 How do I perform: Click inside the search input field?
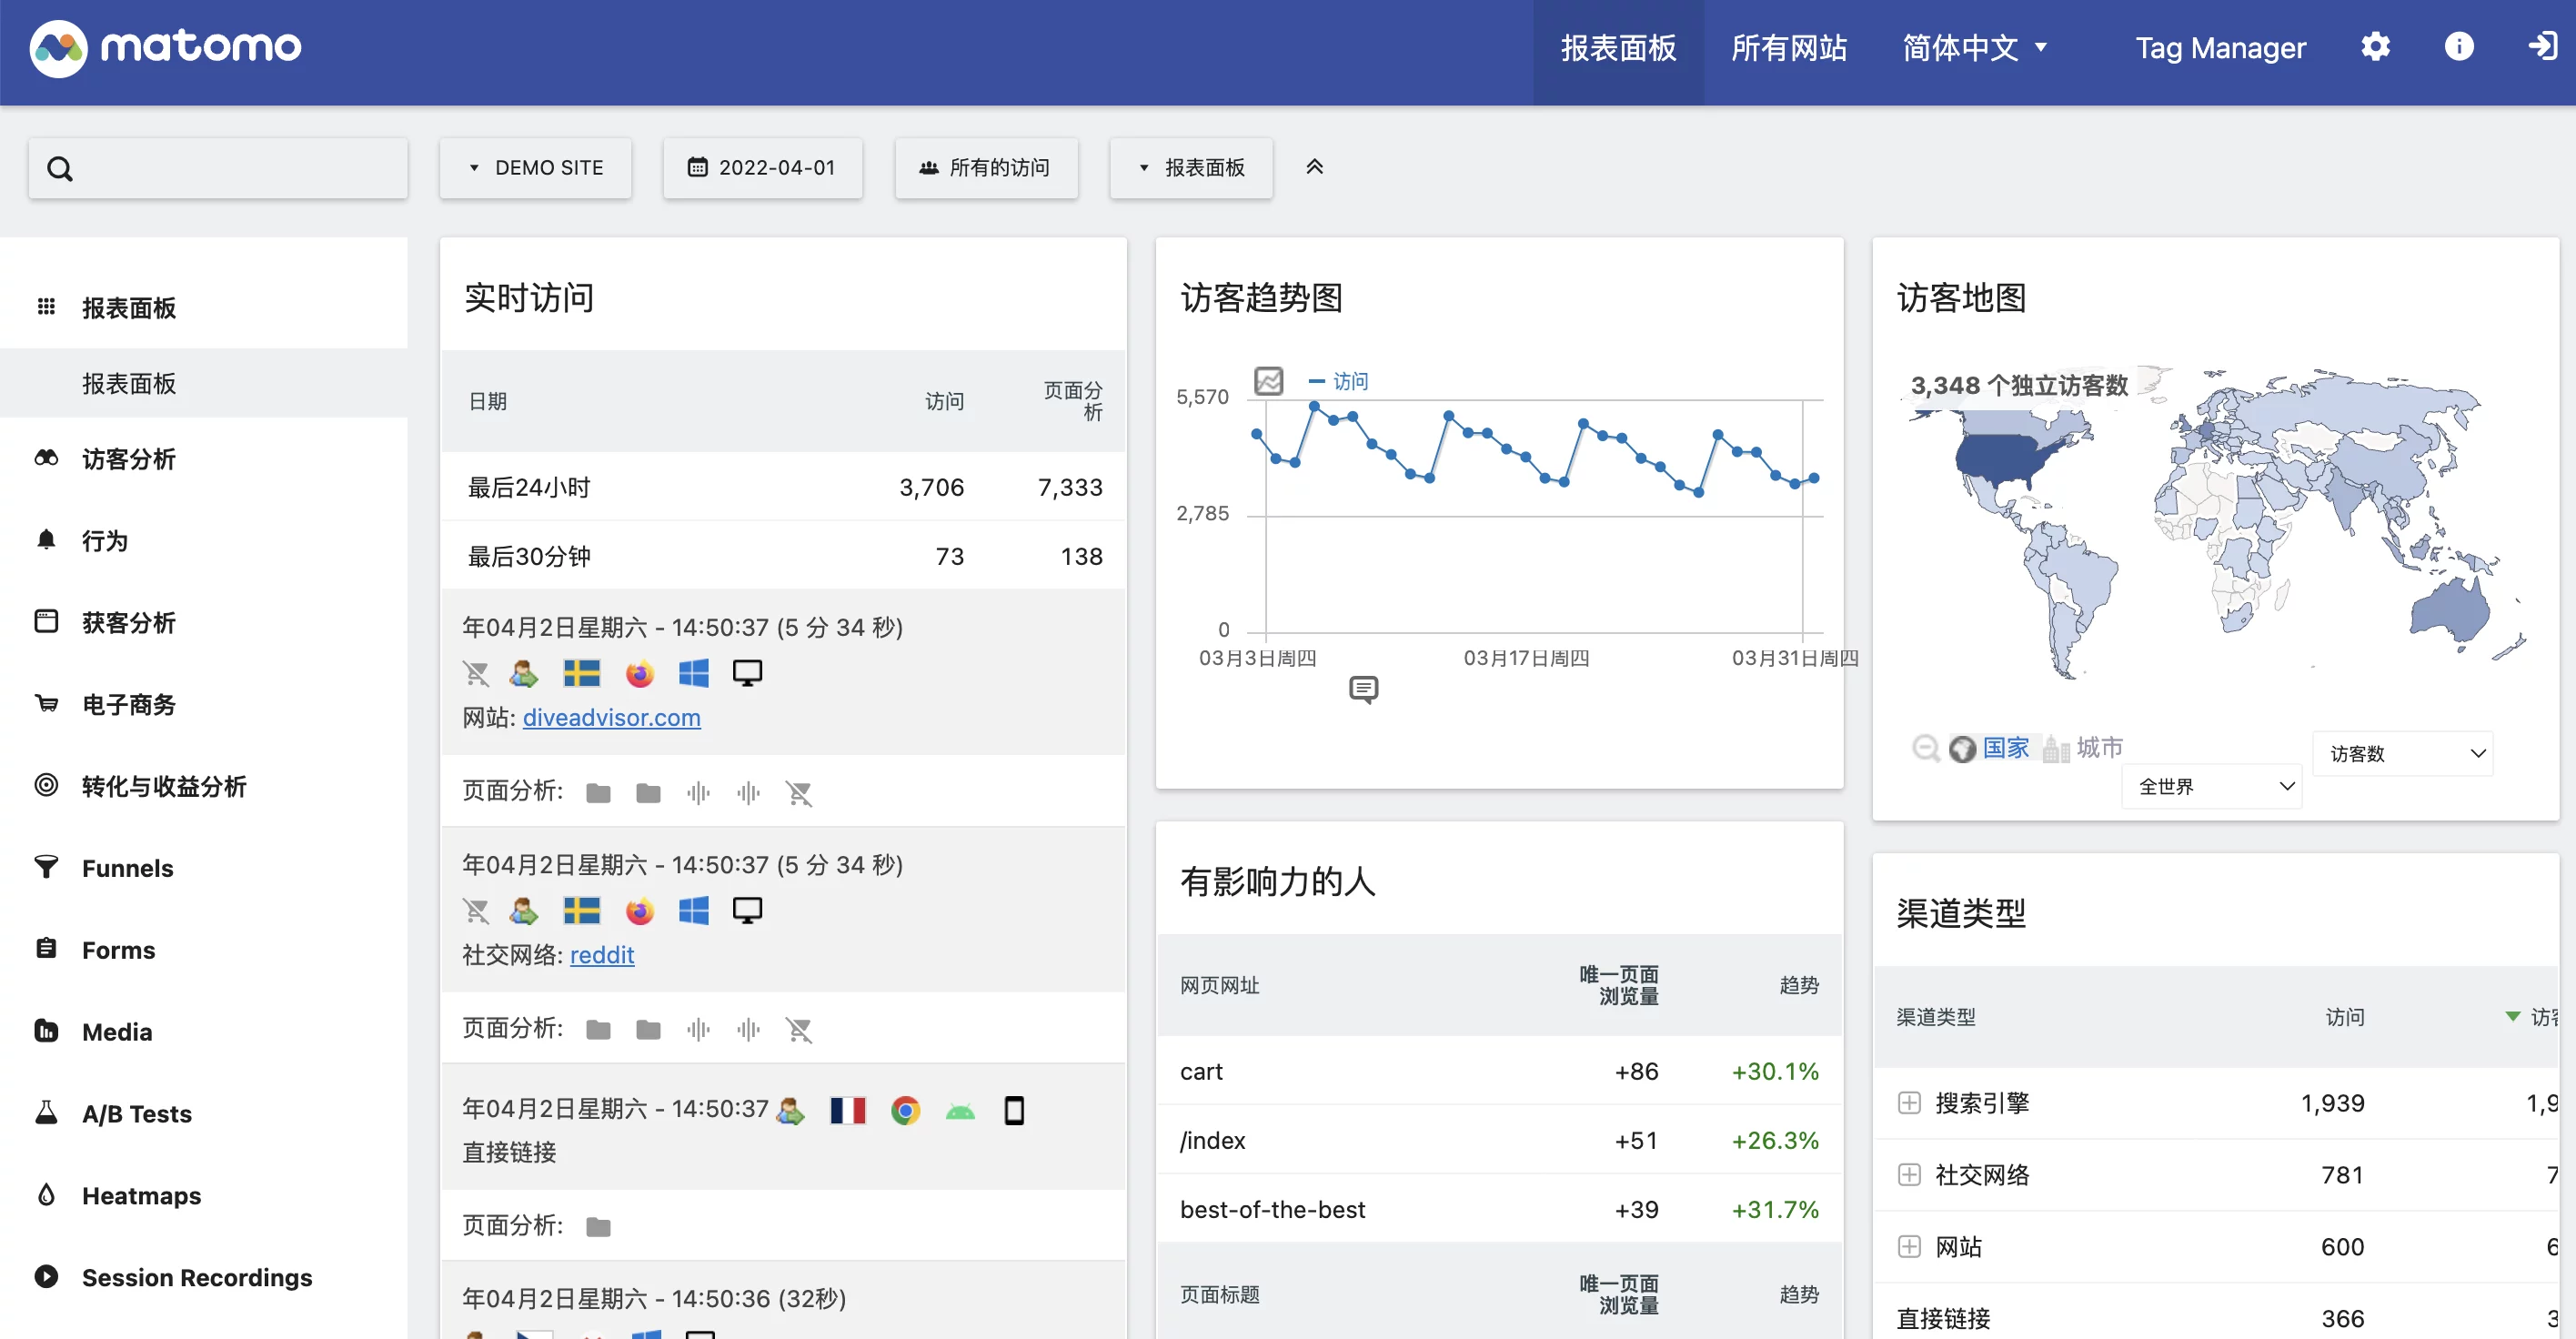[218, 168]
